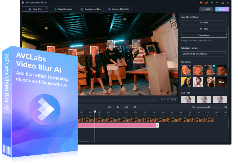This screenshot has height=164, width=238.
Task: Open the More faces thumbnail
Action: coord(222,82)
